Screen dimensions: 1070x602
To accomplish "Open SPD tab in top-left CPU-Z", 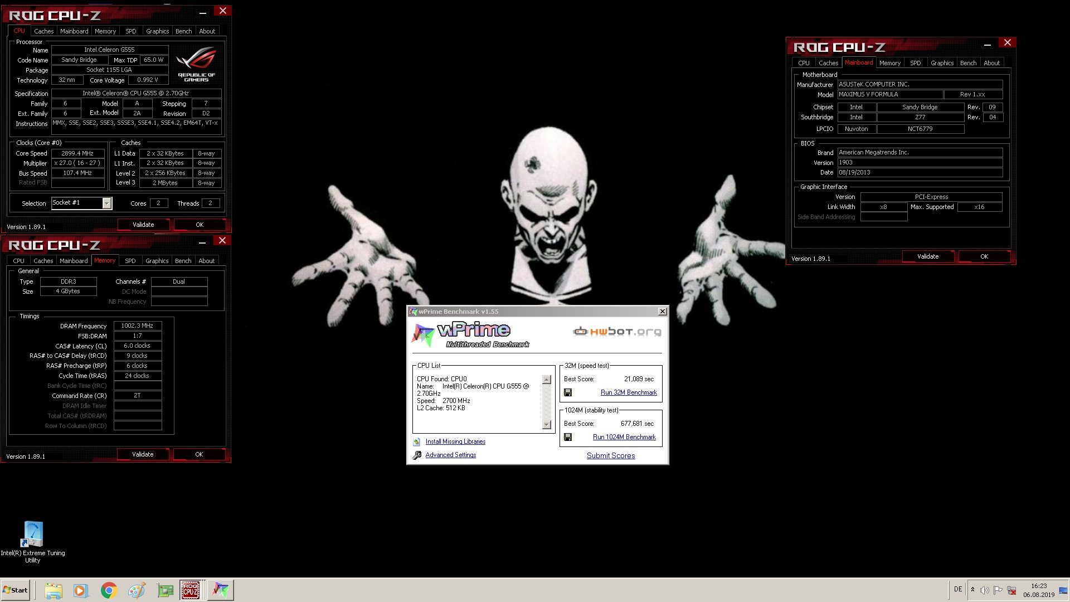I will [x=130, y=31].
